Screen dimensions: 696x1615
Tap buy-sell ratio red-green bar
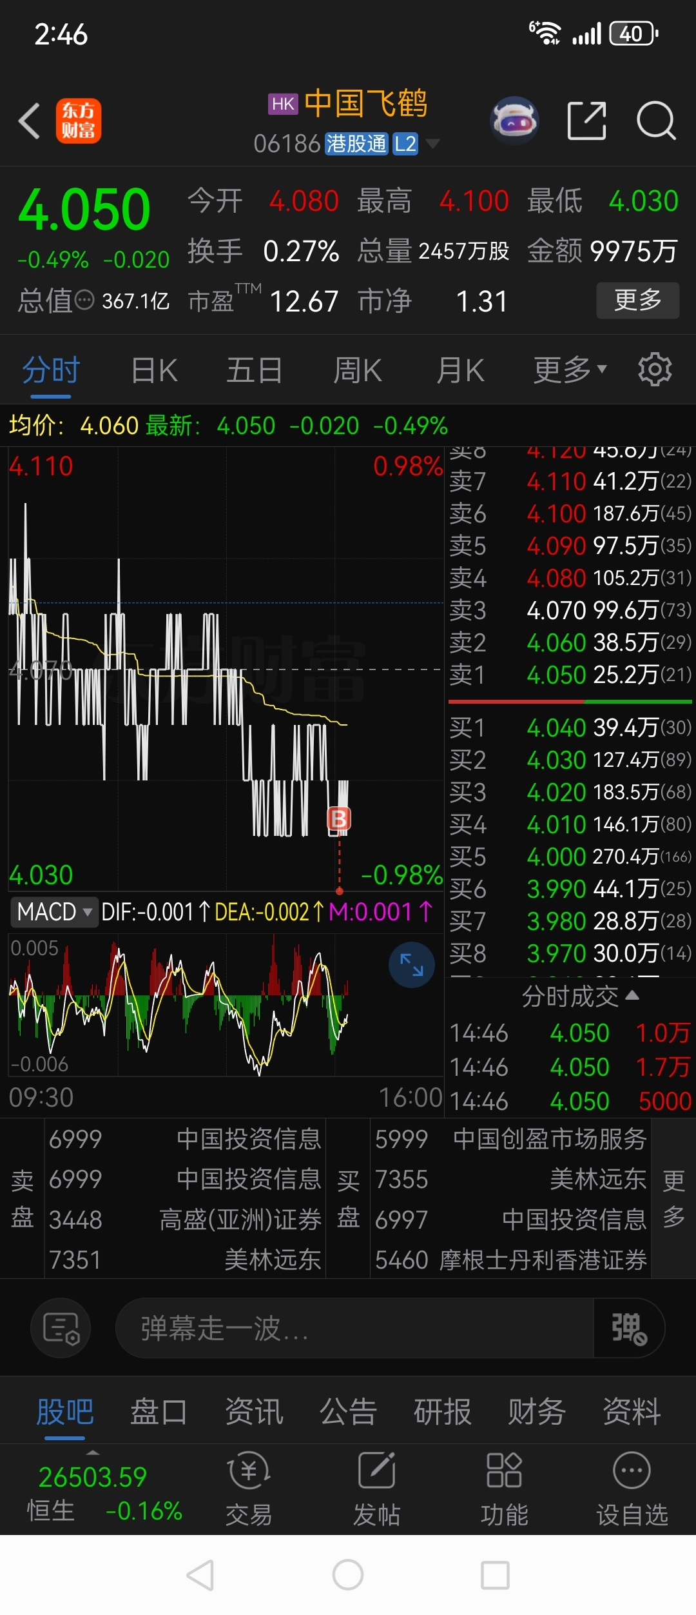(570, 701)
